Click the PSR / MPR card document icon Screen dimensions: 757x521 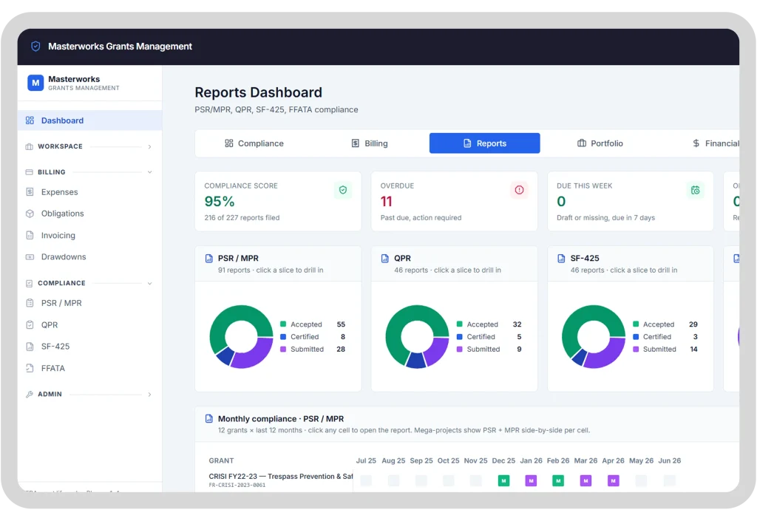(209, 258)
